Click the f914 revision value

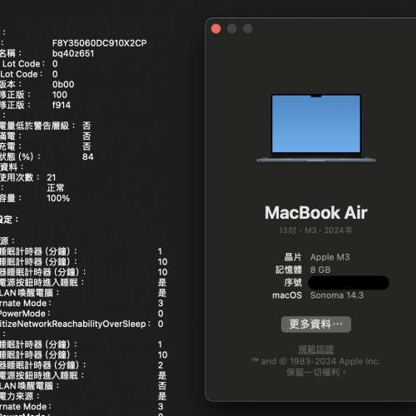point(62,105)
